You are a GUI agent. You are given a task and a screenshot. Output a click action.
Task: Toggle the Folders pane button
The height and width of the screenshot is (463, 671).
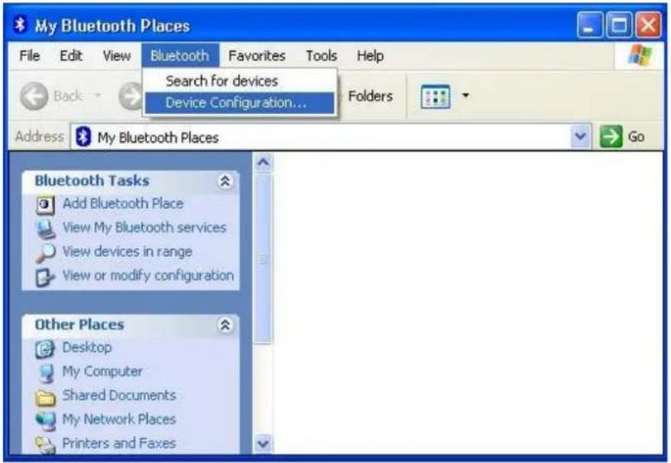(x=370, y=96)
